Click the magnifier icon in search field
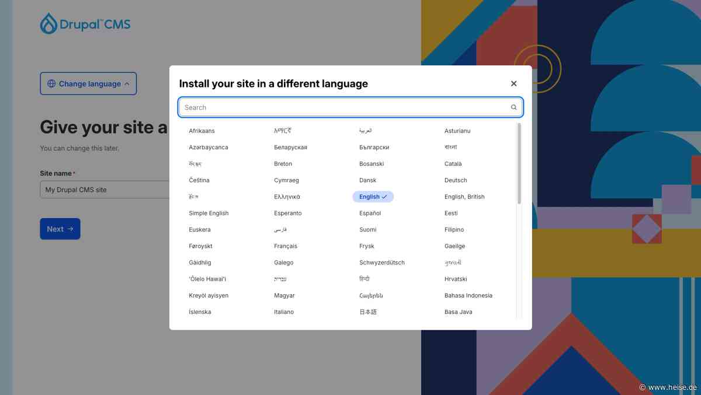This screenshot has width=701, height=395. click(x=513, y=107)
